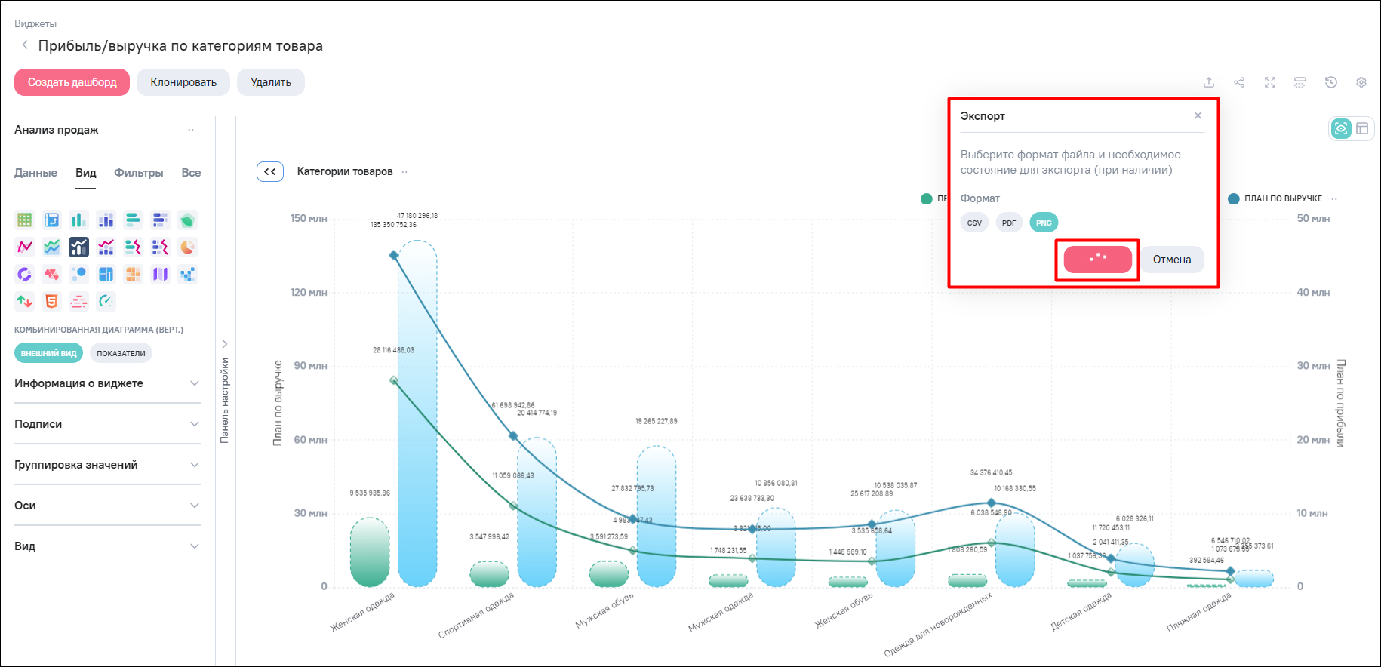The height and width of the screenshot is (667, 1381).
Task: Choose the stacked horizontal bar chart icon
Action: pyautogui.click(x=160, y=220)
